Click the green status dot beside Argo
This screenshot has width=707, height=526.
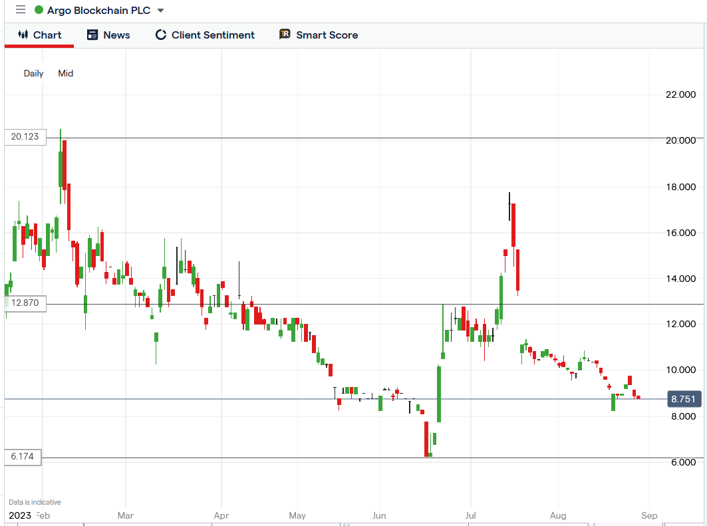click(x=39, y=10)
